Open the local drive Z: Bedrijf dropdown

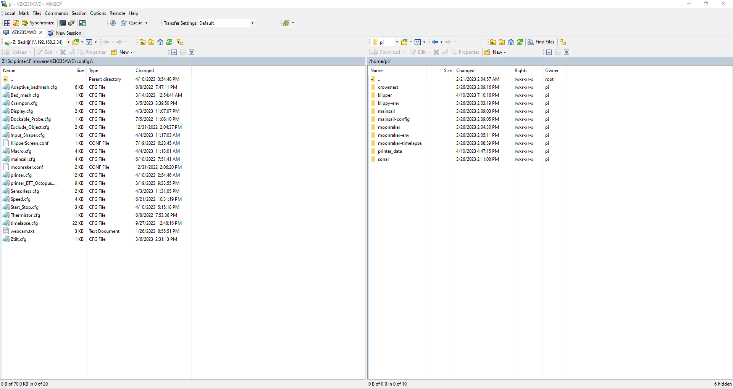[68, 42]
